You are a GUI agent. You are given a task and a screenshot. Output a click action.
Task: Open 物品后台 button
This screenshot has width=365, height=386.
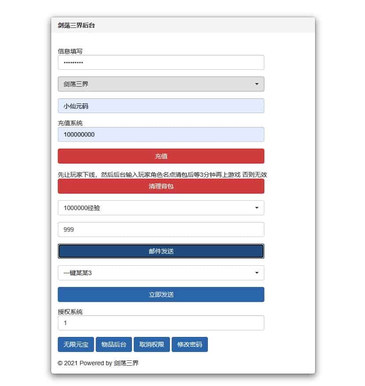[x=114, y=344]
